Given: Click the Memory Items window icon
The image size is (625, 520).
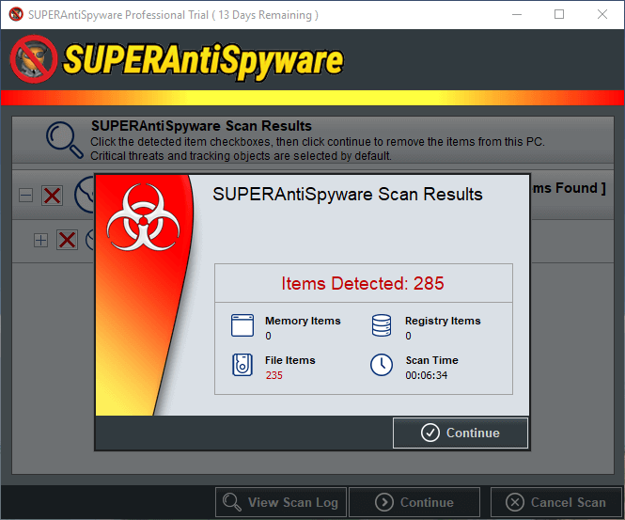Looking at the screenshot, I should (242, 325).
